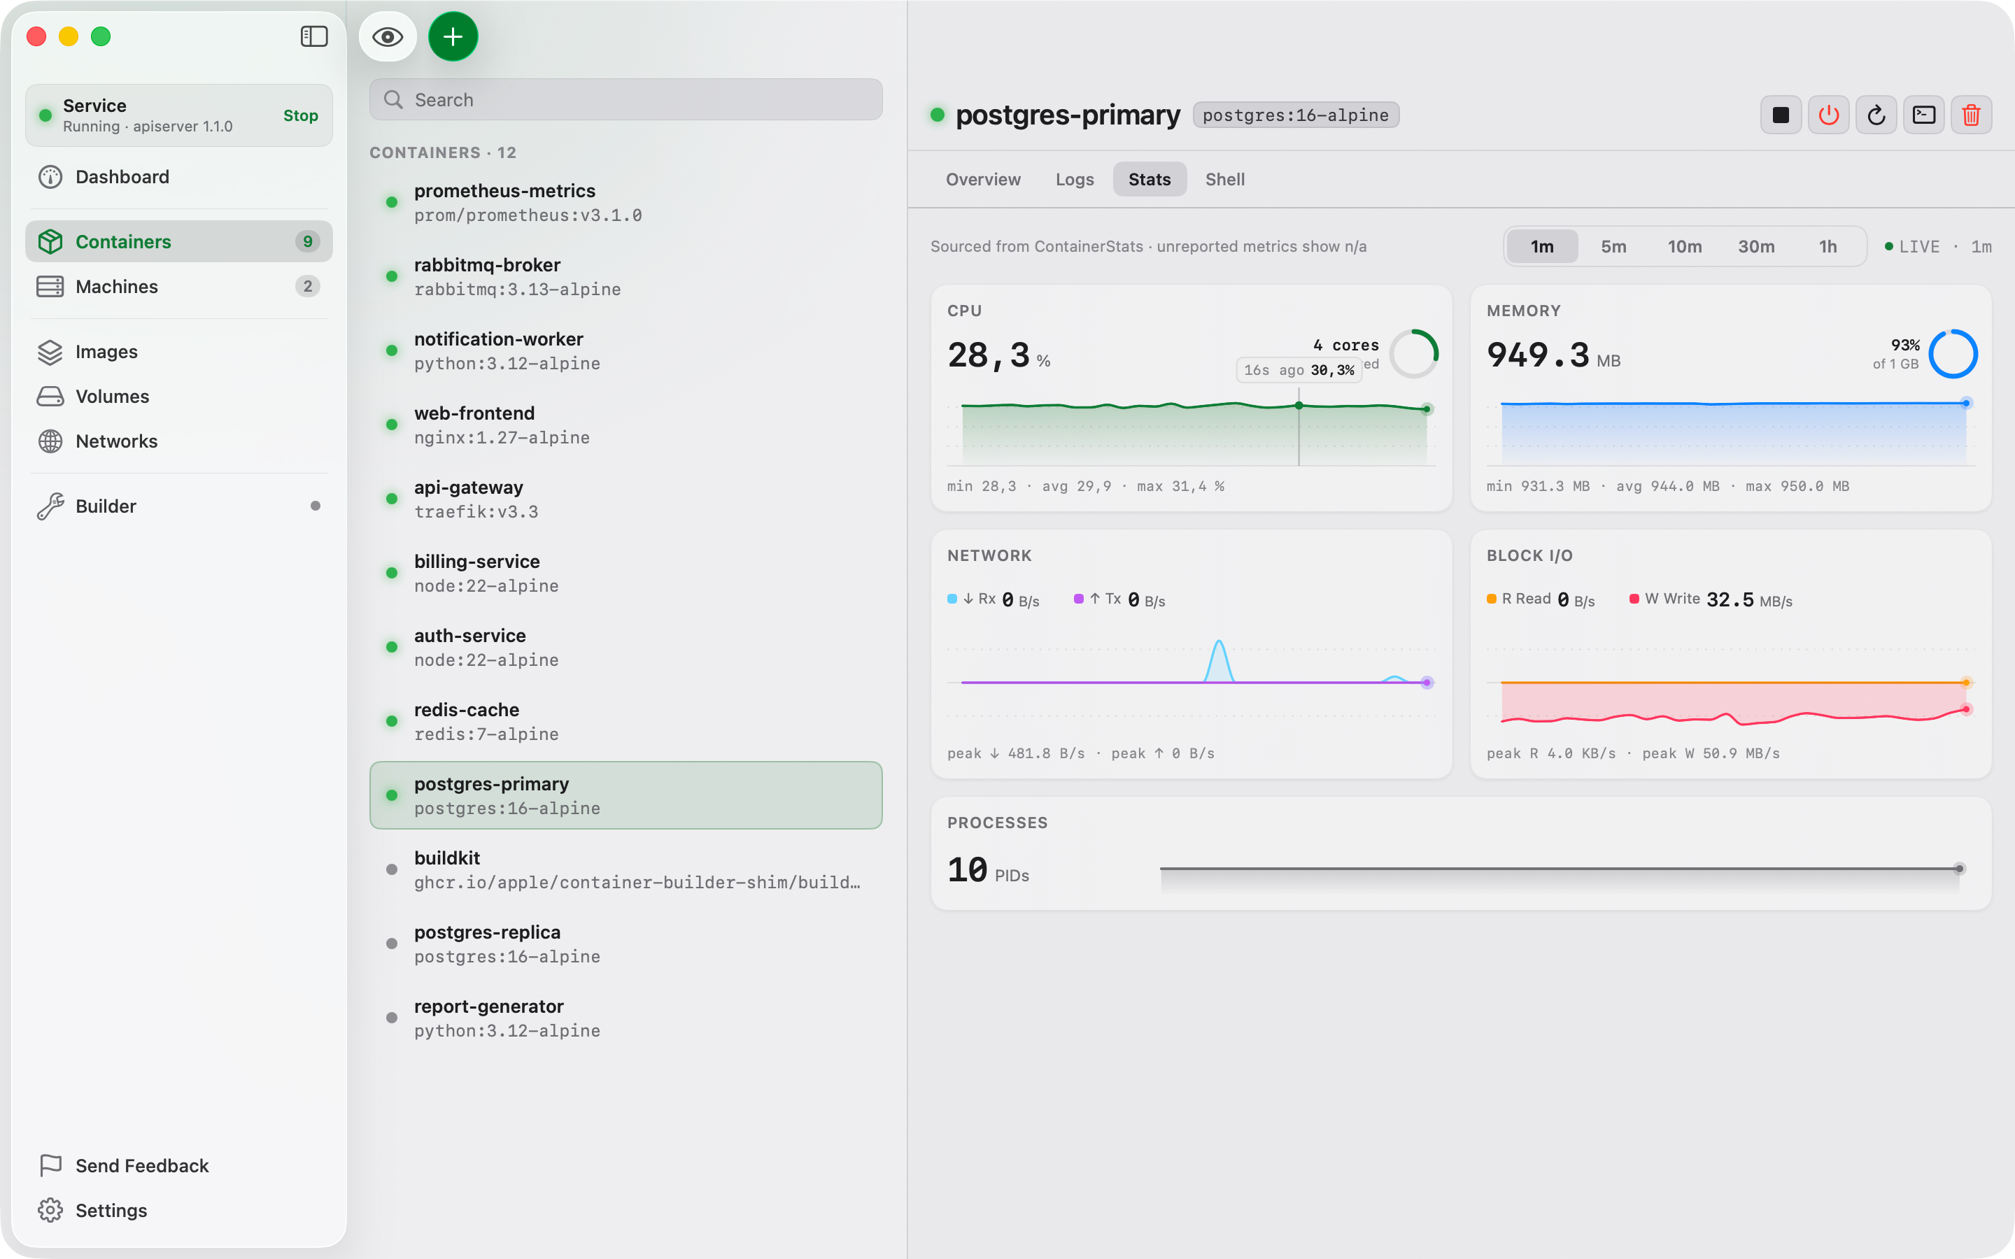Click the Machines count badge 2
The width and height of the screenshot is (2015, 1259).
point(307,287)
